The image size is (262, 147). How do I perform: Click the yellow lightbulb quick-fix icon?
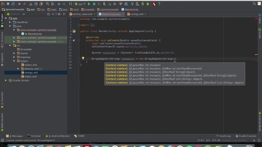tap(83, 58)
